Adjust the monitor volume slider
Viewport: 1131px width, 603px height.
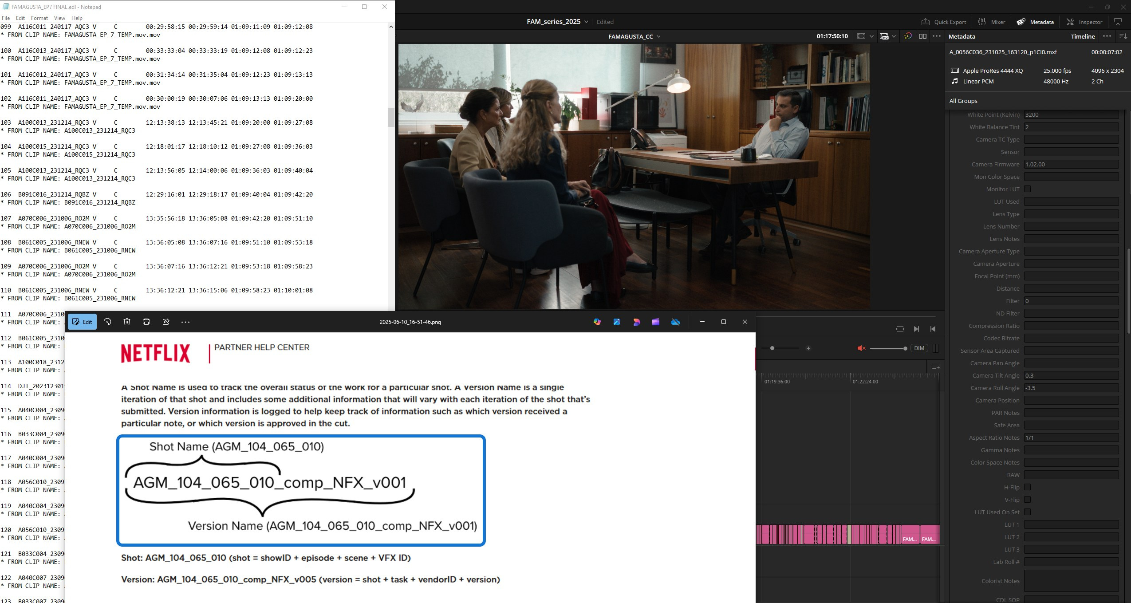(x=905, y=348)
